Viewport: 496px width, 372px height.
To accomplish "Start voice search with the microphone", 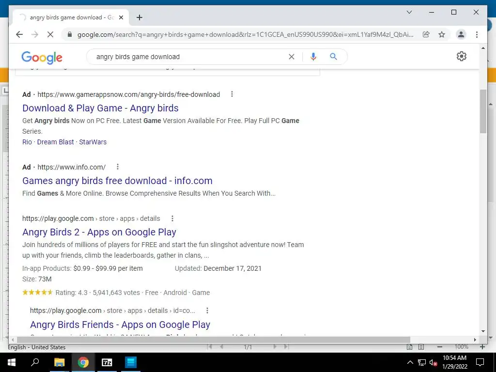I will [x=313, y=57].
